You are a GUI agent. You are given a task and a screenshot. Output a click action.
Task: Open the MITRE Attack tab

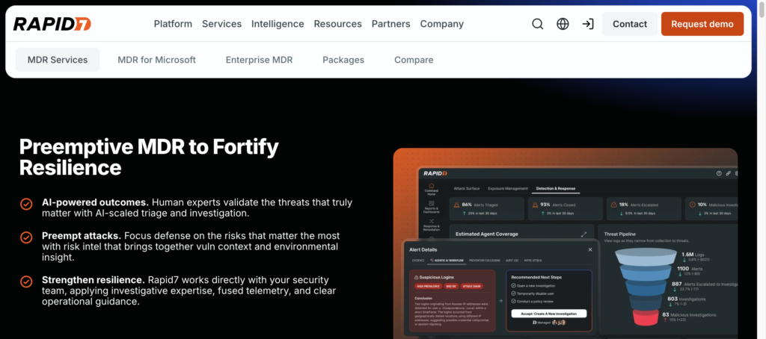[x=533, y=261]
